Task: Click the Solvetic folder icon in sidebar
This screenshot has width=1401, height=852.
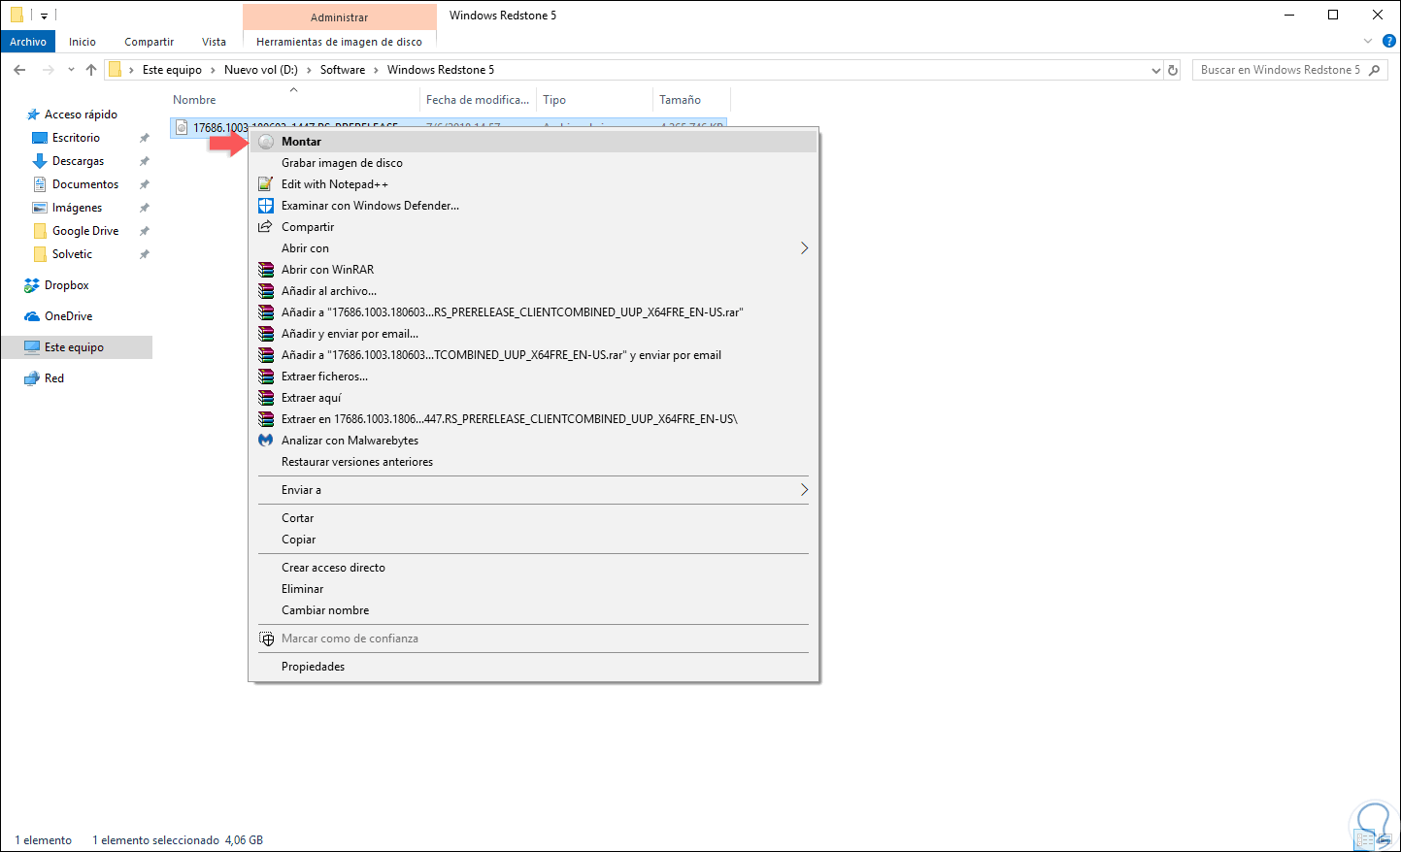Action: (x=40, y=254)
